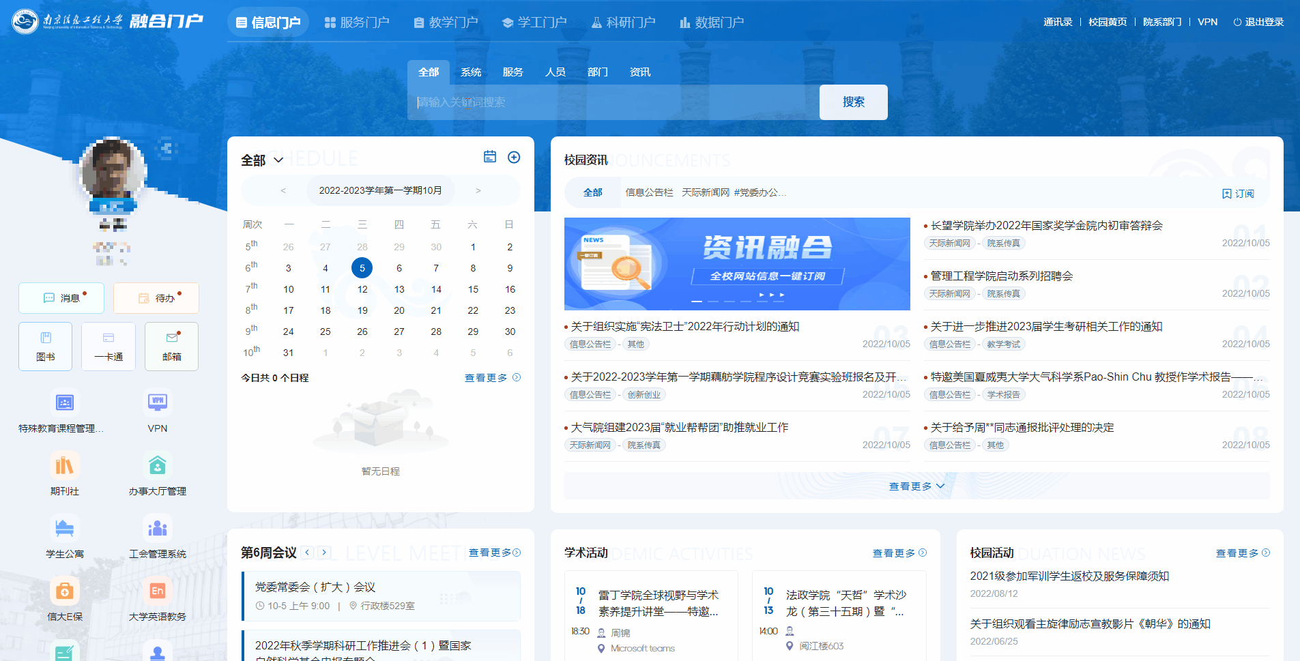Go to next month in calendar

point(478,190)
